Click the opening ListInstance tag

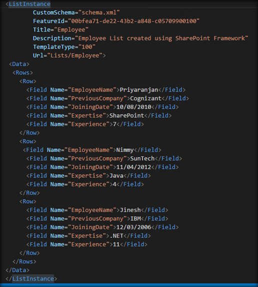point(28,4)
